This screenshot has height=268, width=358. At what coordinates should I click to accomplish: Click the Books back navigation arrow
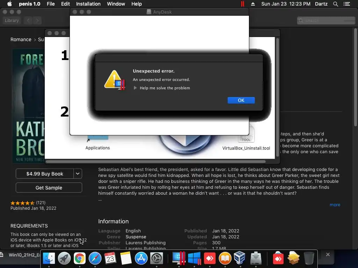click(x=28, y=21)
